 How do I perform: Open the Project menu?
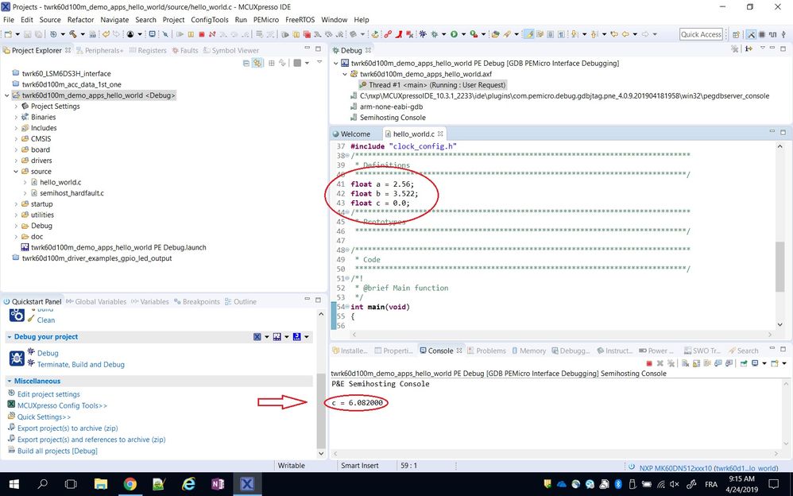point(173,20)
